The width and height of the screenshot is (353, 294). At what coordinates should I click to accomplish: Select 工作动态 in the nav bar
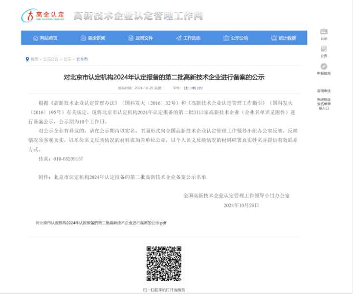188,38
